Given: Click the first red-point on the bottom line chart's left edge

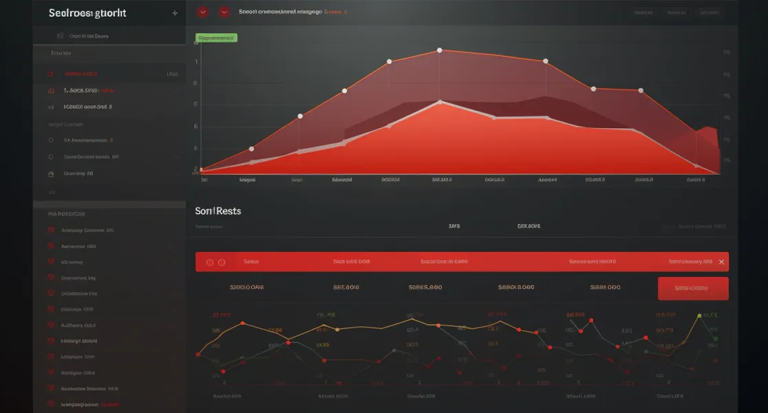Looking at the screenshot, I should pyautogui.click(x=198, y=354).
